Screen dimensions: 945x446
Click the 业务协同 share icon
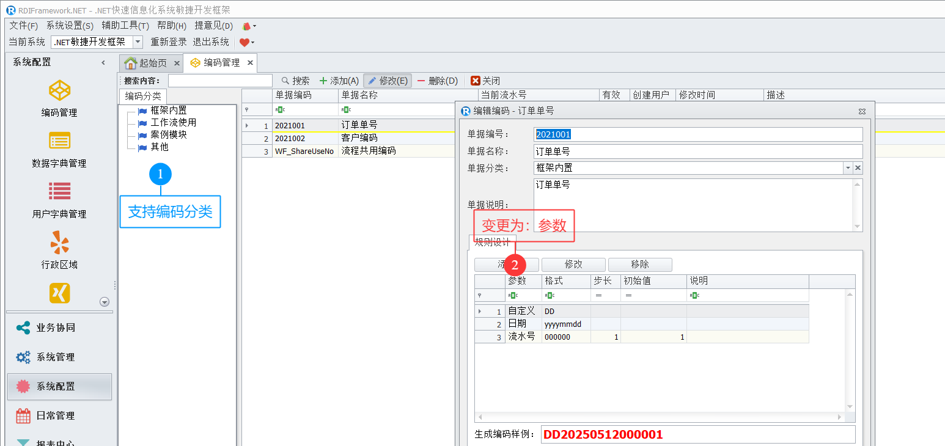click(x=23, y=327)
